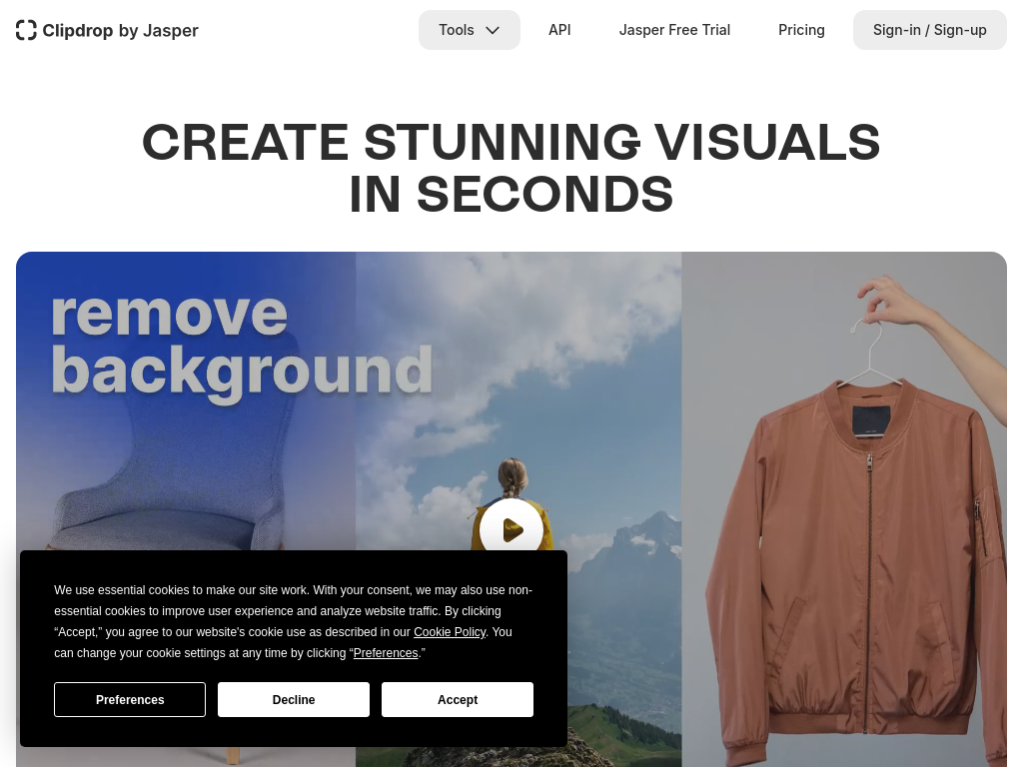Click the Clipdrop logo icon

coord(26,30)
